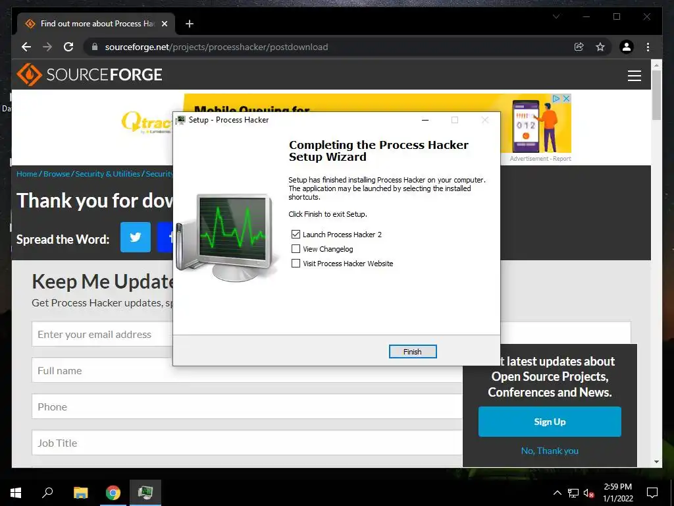The height and width of the screenshot is (506, 674).
Task: Bookmark this page with the star icon
Action: tap(600, 47)
